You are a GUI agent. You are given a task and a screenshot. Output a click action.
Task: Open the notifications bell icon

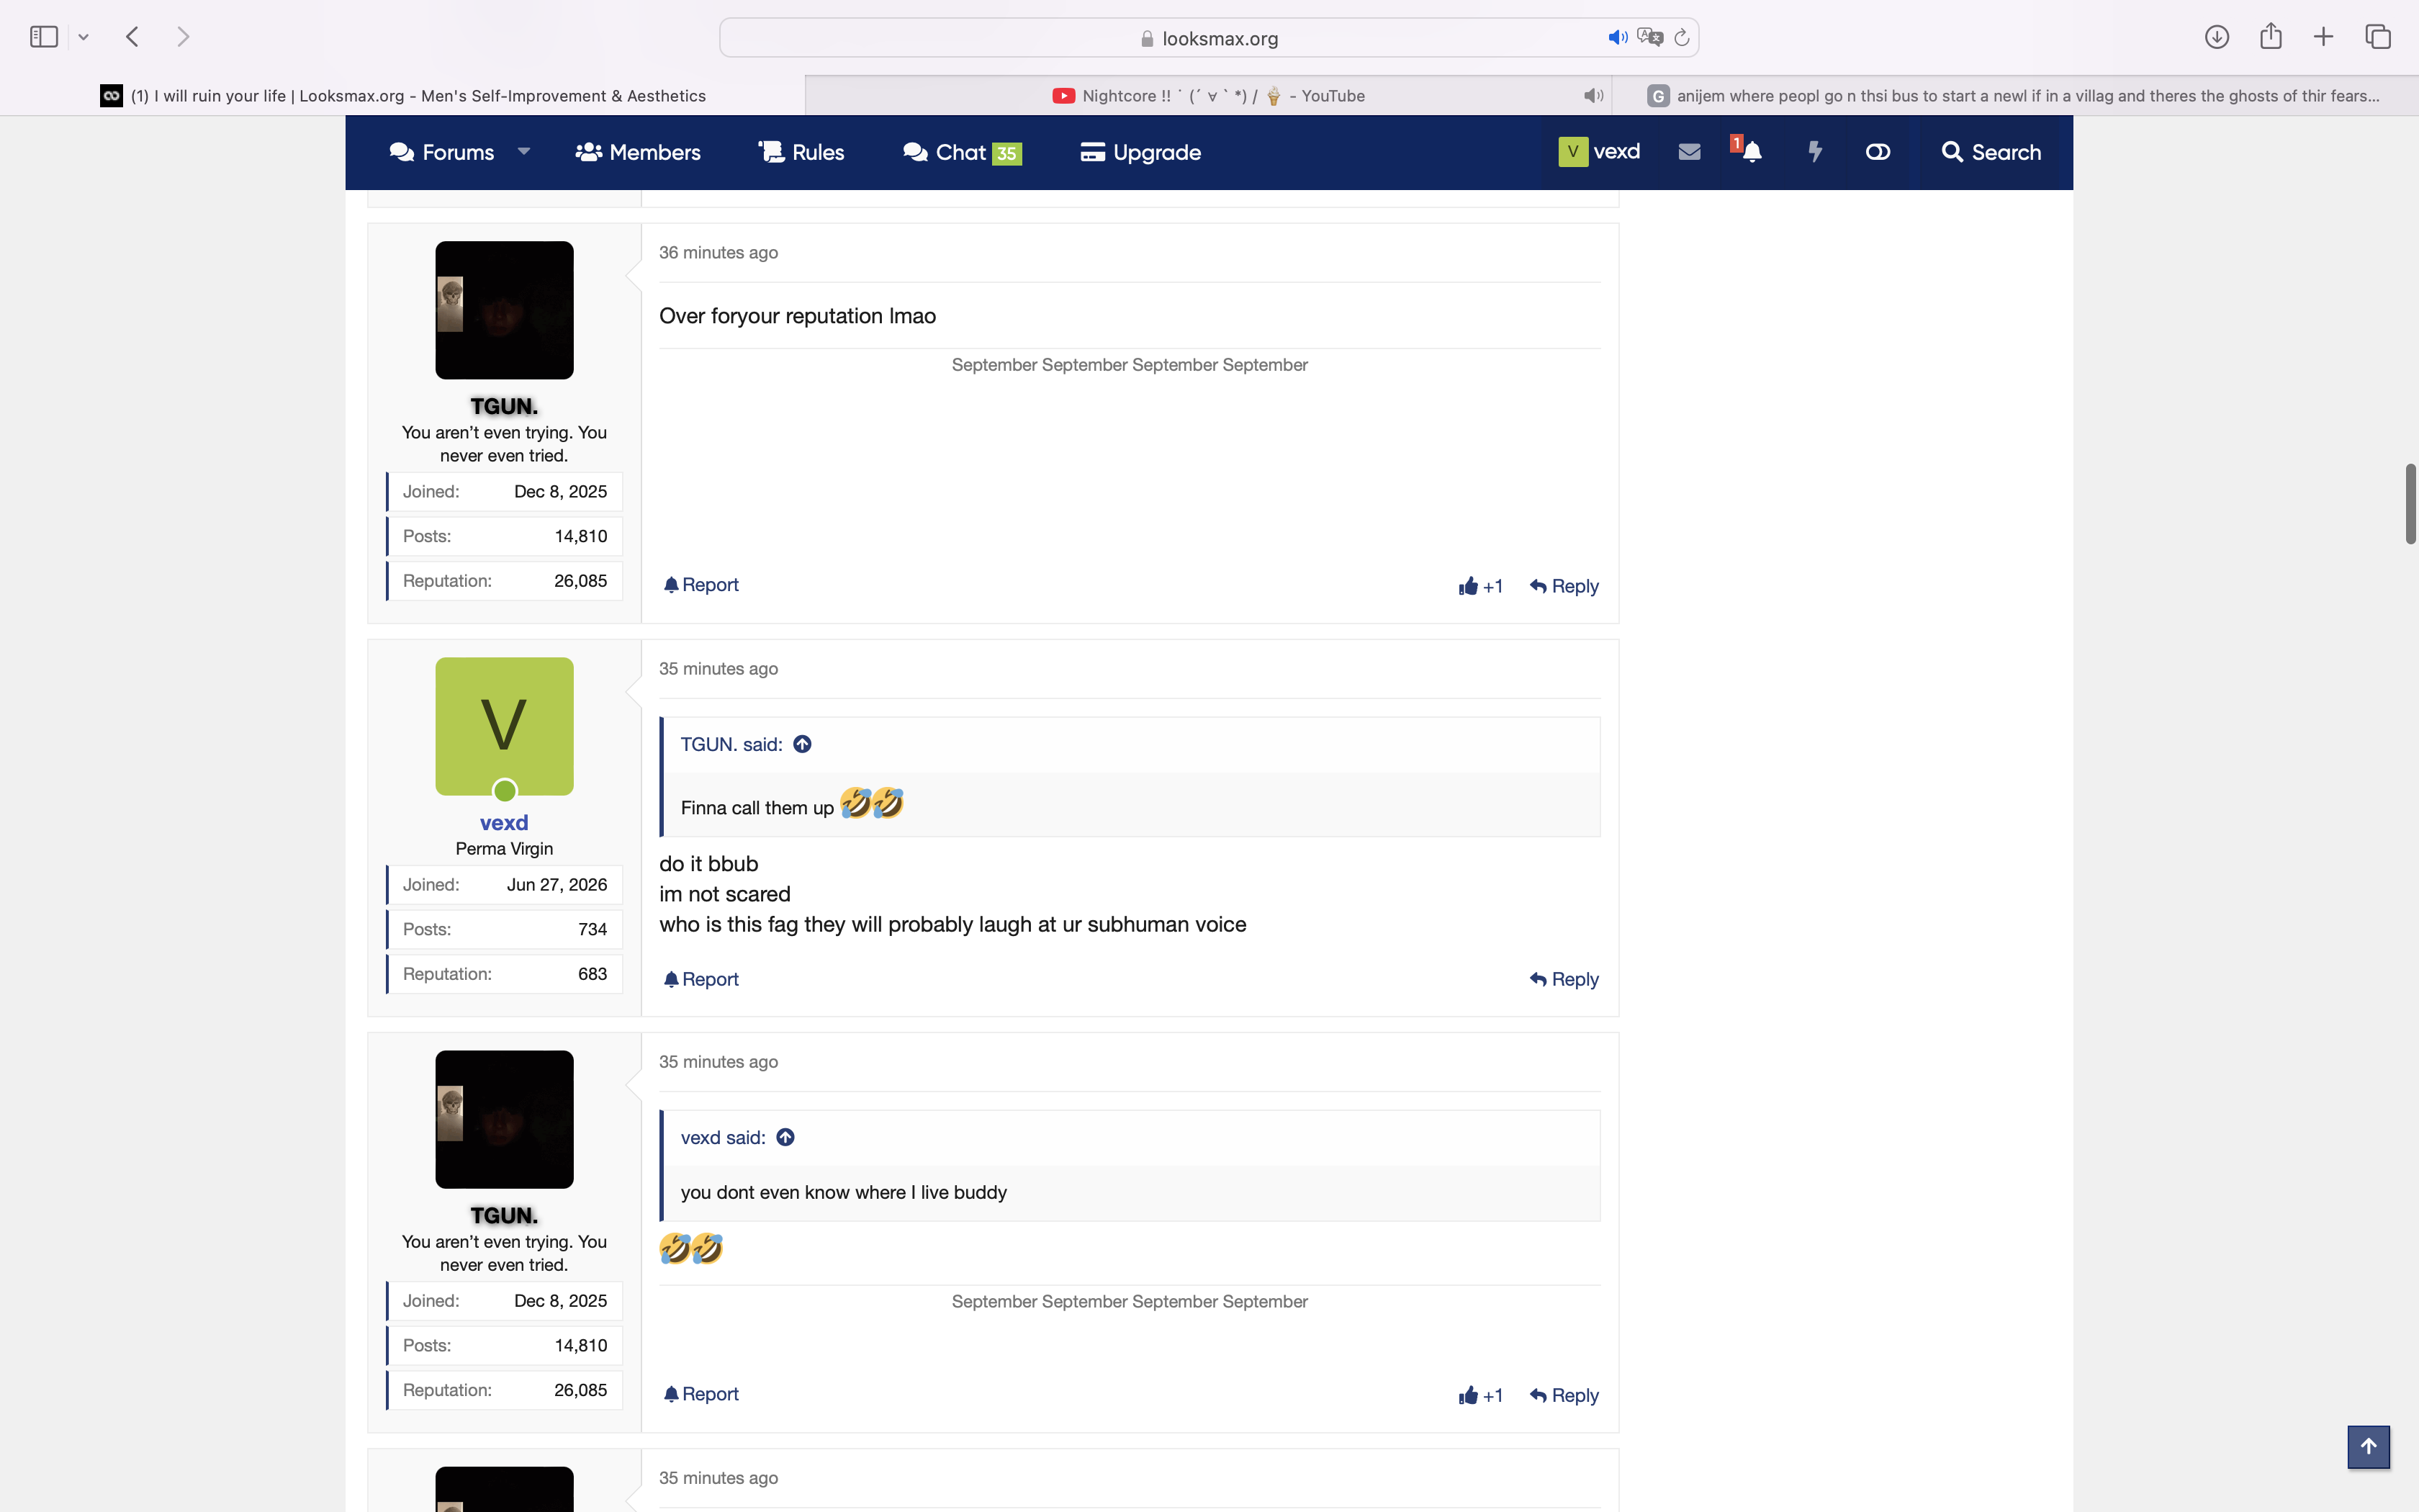click(1752, 152)
